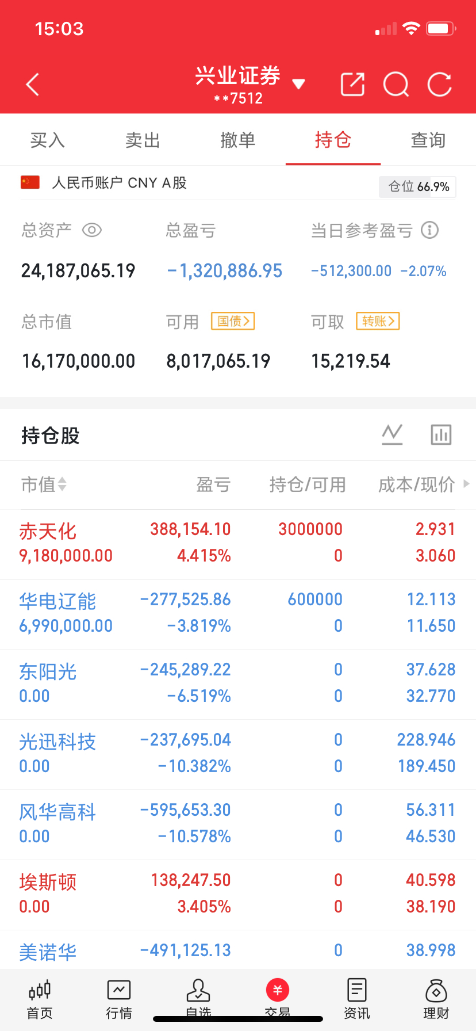Image resolution: width=476 pixels, height=1031 pixels.
Task: Open the 美诺华 holding row
Action: 238,950
